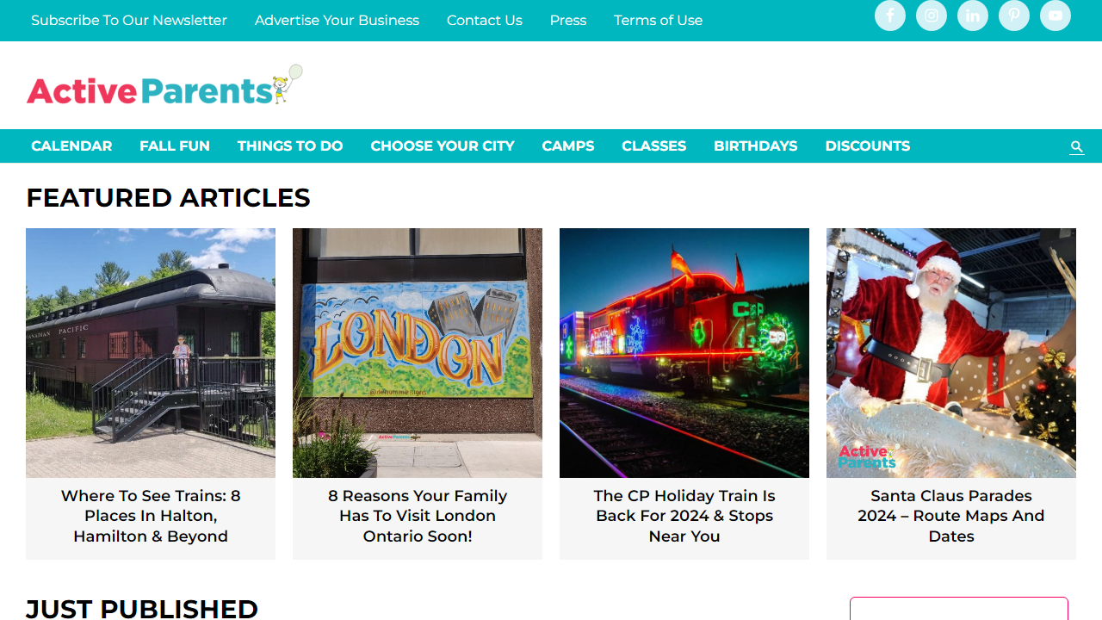Expand the Things To Do menu

[x=290, y=146]
